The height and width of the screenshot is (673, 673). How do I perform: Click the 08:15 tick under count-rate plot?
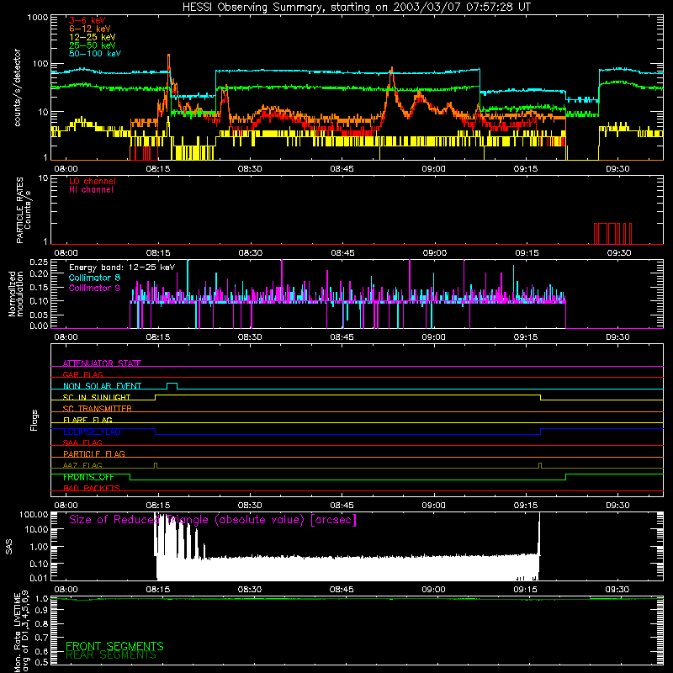tap(158, 169)
